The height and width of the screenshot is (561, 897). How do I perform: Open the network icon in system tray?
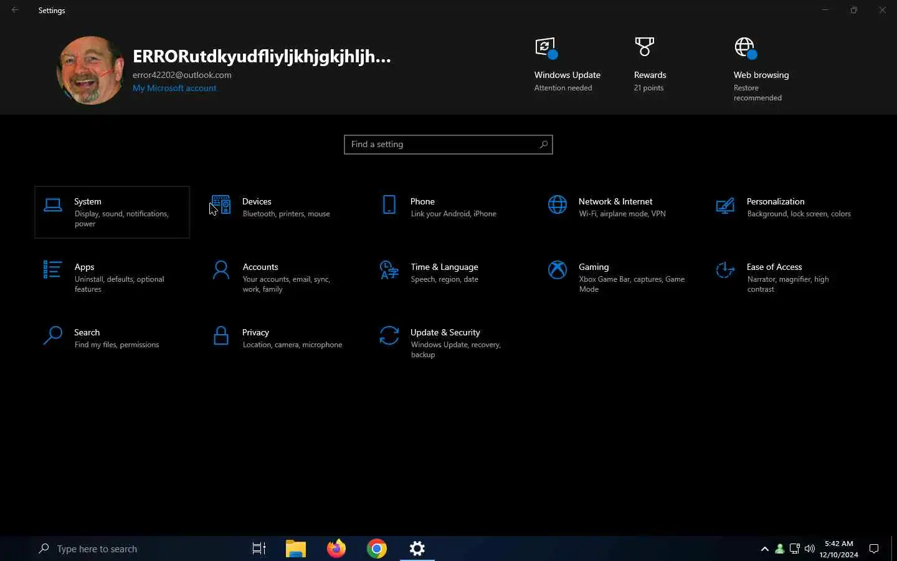pos(795,549)
